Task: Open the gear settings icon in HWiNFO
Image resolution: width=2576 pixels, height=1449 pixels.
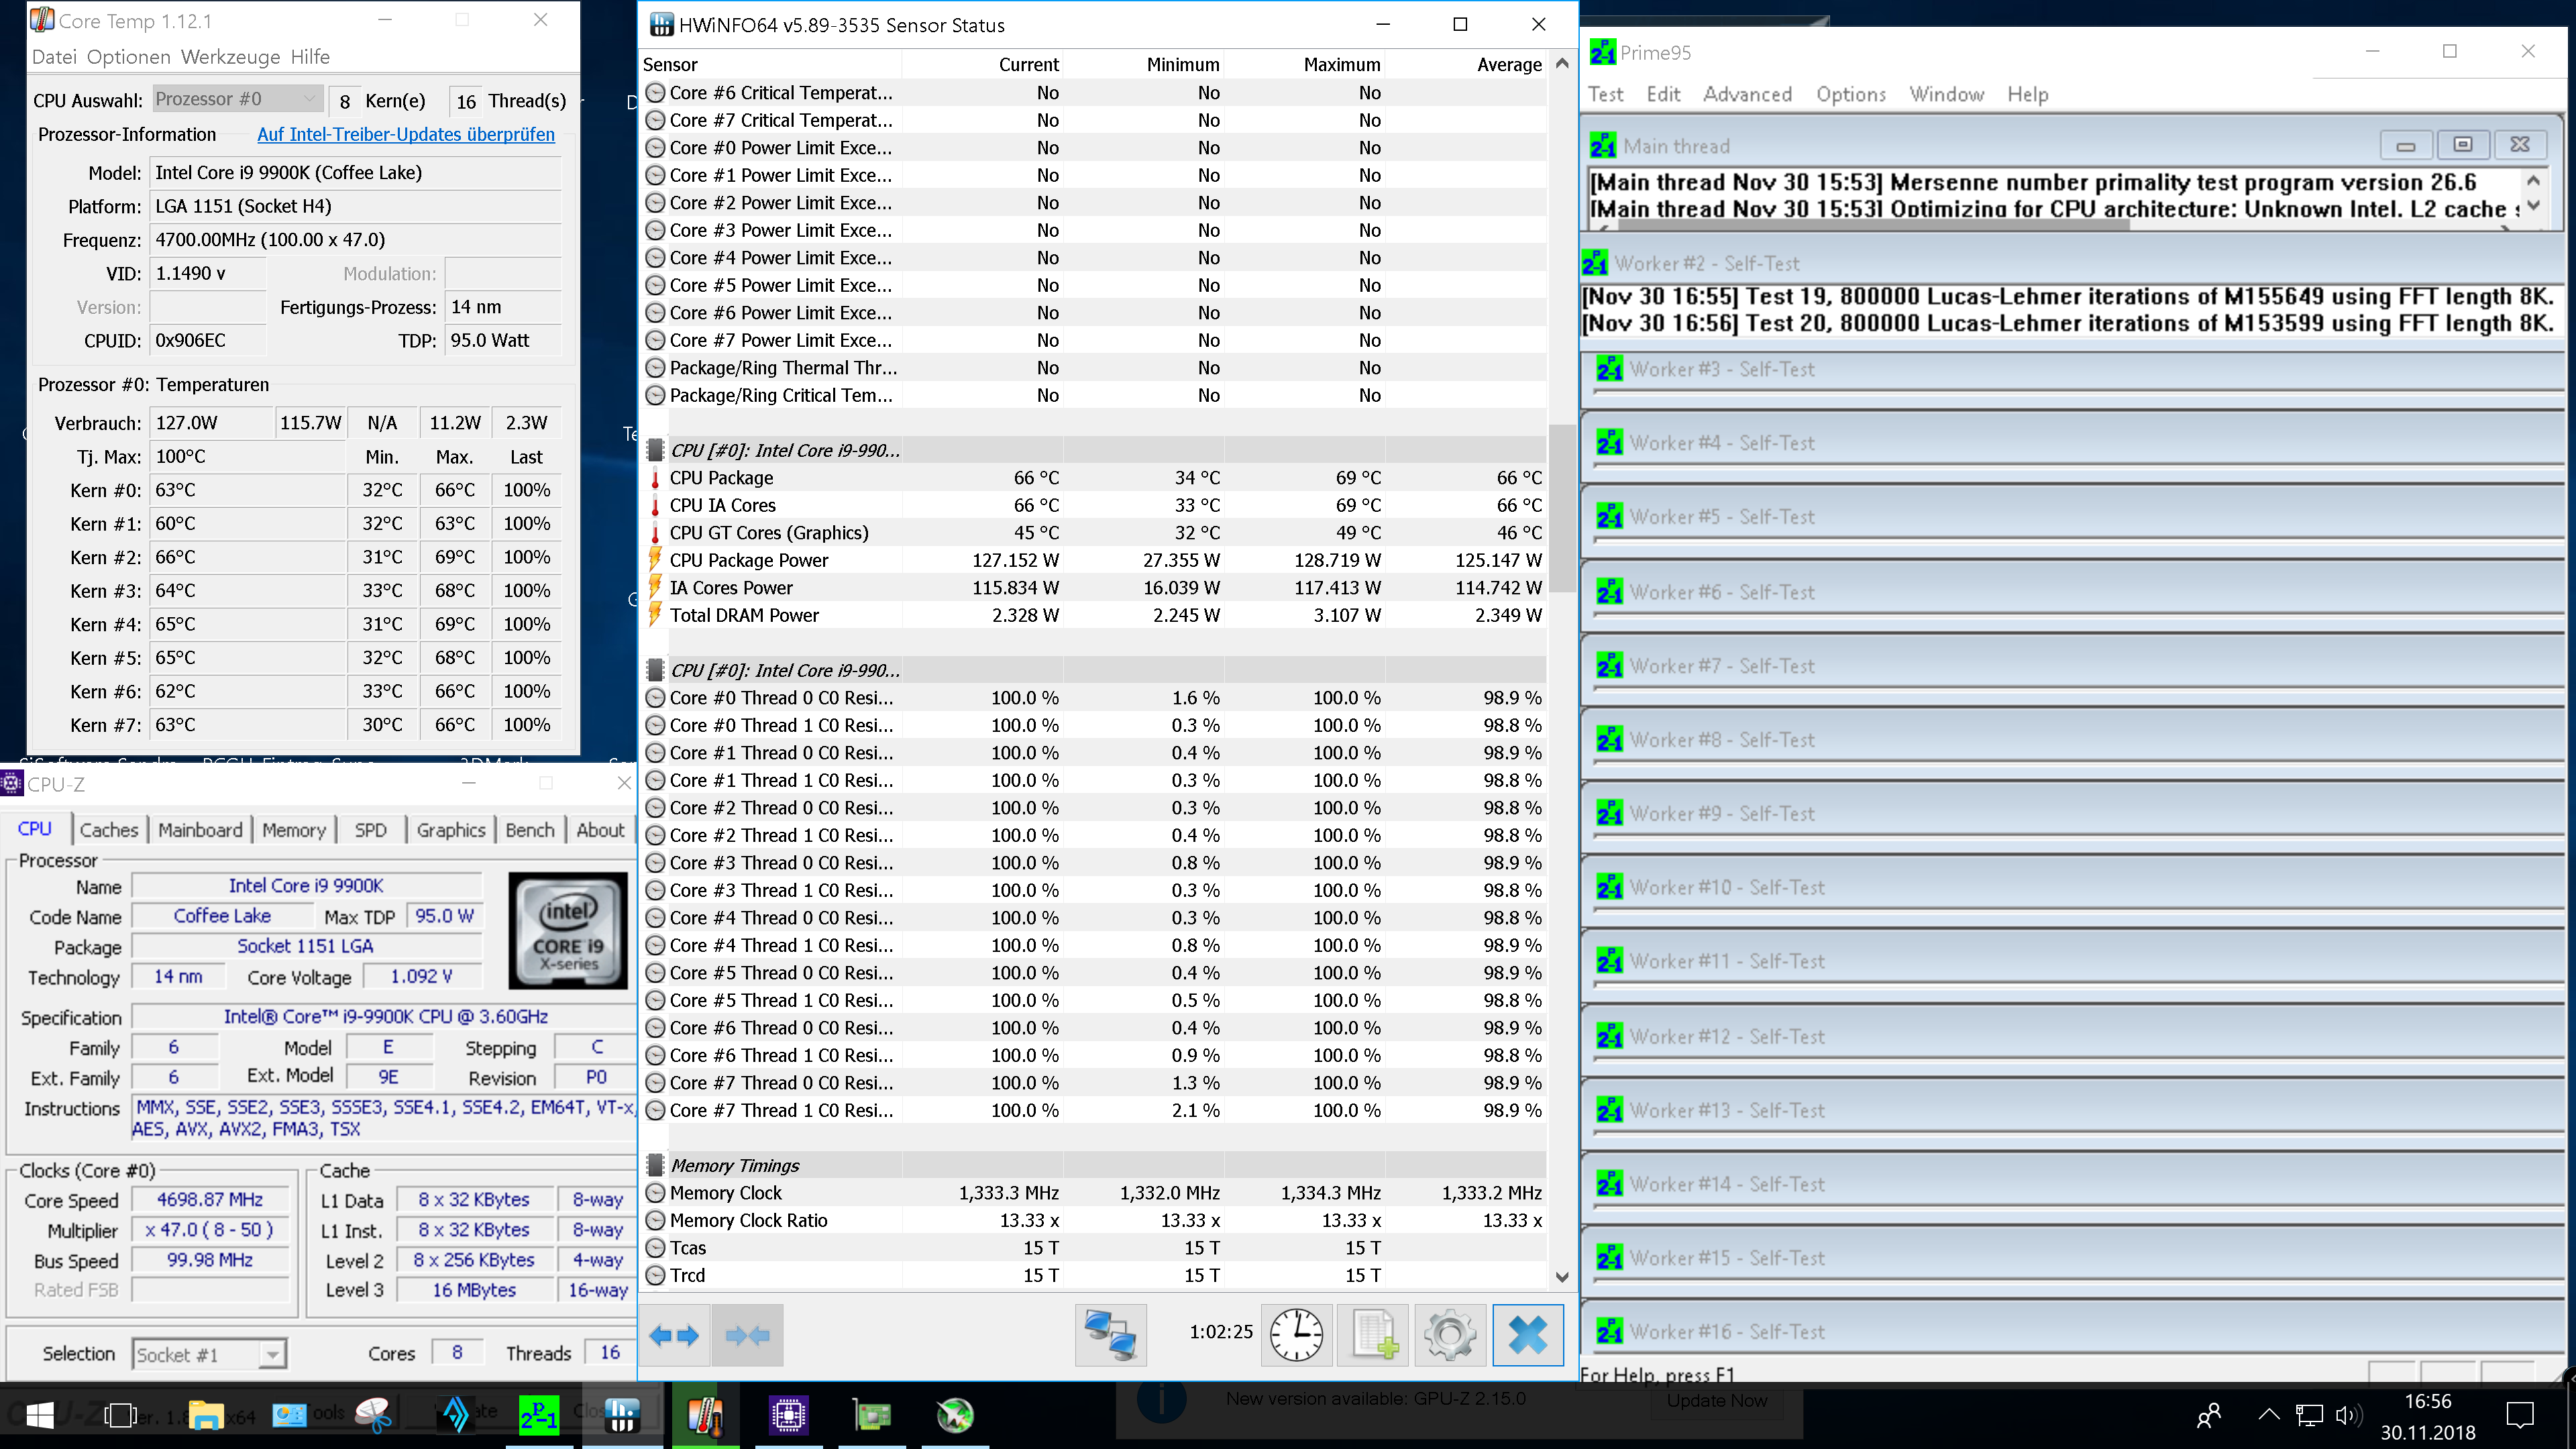Action: point(1450,1335)
